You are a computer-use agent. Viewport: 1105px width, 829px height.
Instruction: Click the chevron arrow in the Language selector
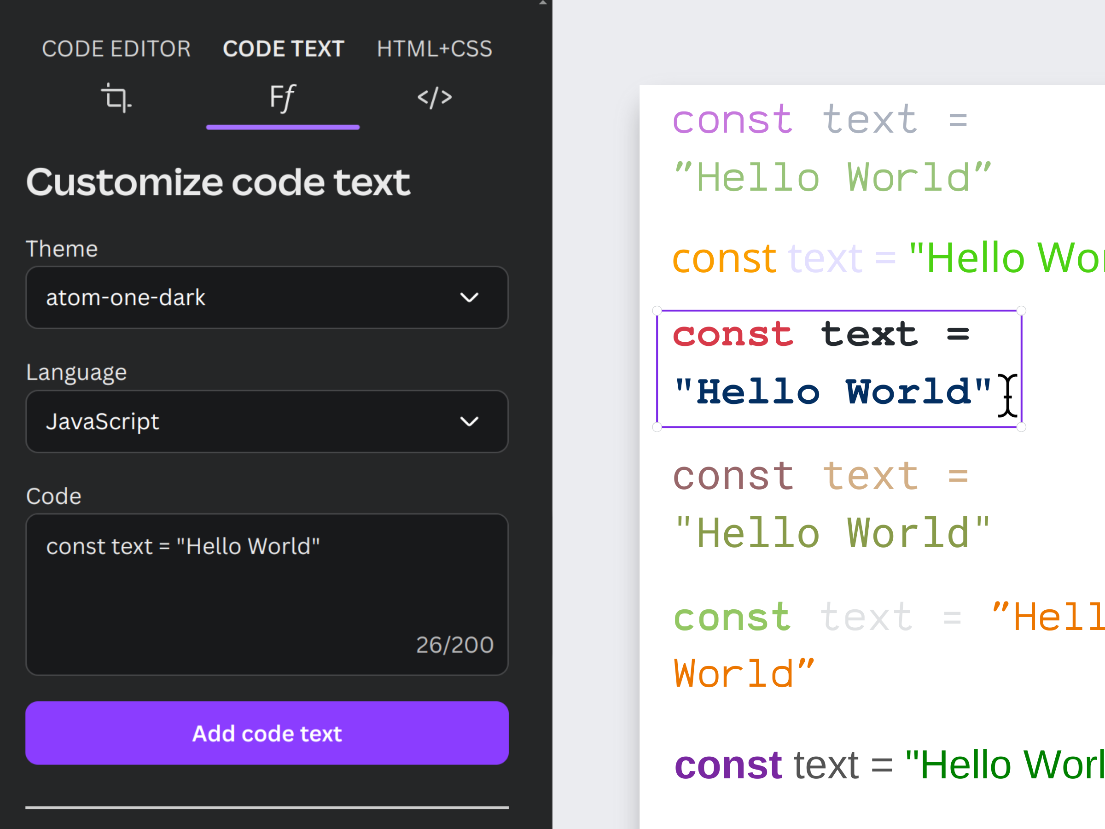tap(469, 422)
